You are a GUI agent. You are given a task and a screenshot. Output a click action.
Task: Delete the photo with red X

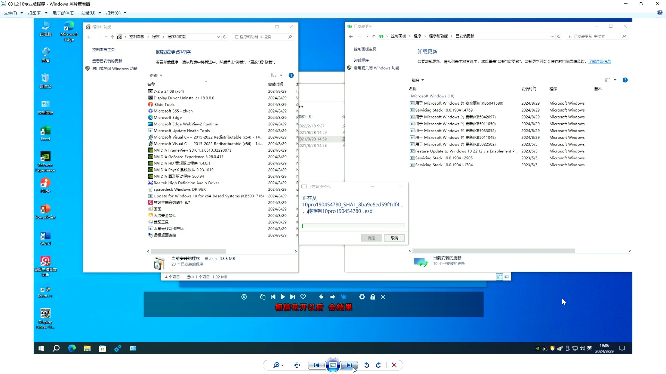tap(394, 365)
